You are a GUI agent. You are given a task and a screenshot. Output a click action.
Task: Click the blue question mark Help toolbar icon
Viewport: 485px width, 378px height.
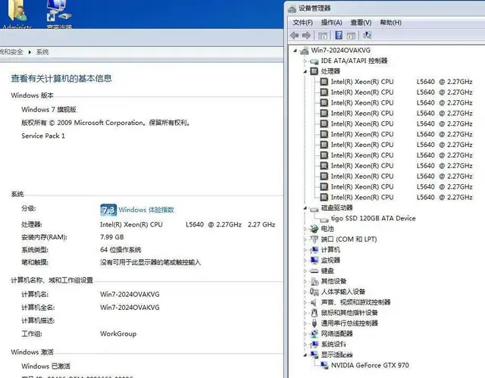click(339, 36)
